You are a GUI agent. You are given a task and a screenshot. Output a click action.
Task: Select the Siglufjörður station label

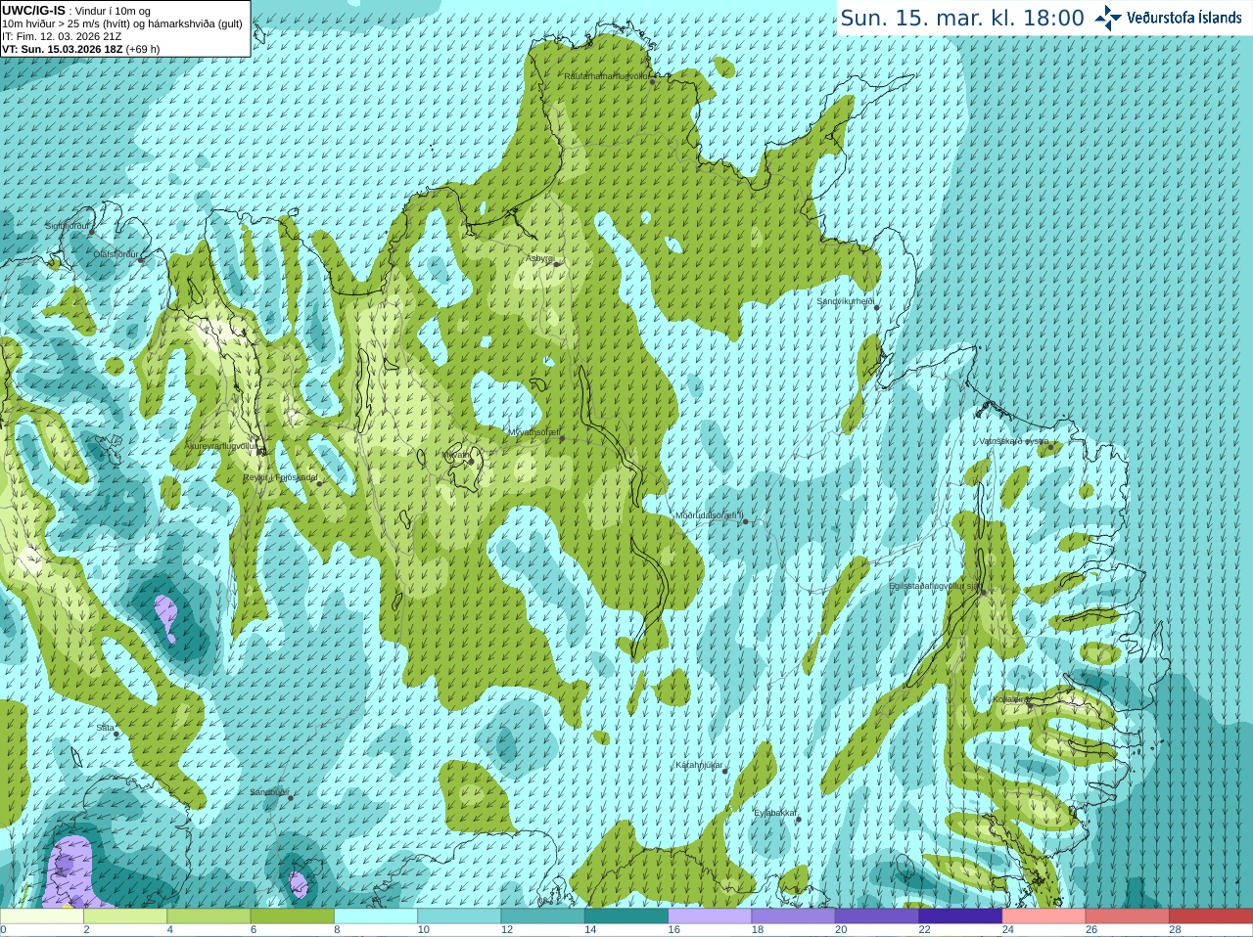(x=67, y=226)
